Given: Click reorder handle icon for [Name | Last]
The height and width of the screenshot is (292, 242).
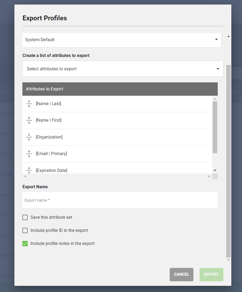Looking at the screenshot, I should coord(29,104).
